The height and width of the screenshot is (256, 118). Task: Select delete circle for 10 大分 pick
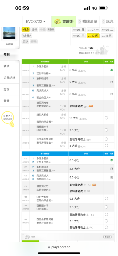(106, 118)
